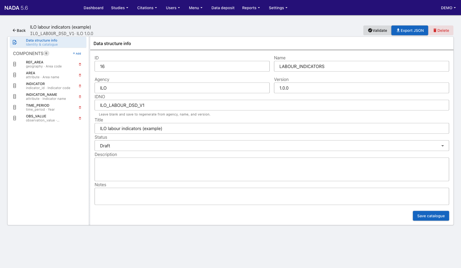Click the INDICATOR component row icon
461x268 pixels.
[x=15, y=86]
